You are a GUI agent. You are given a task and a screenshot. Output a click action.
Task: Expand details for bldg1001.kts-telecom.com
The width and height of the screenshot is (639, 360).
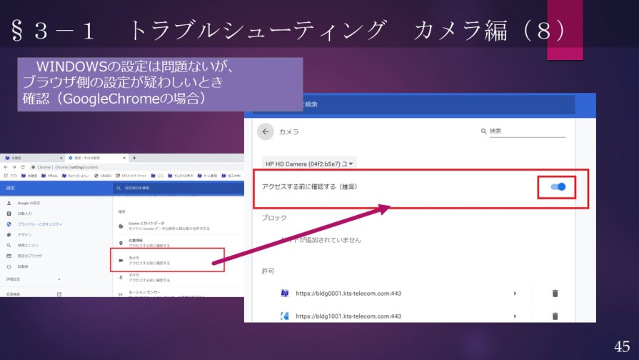click(515, 316)
